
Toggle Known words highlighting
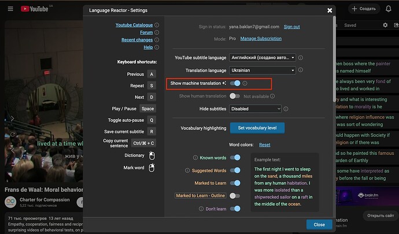(x=235, y=157)
